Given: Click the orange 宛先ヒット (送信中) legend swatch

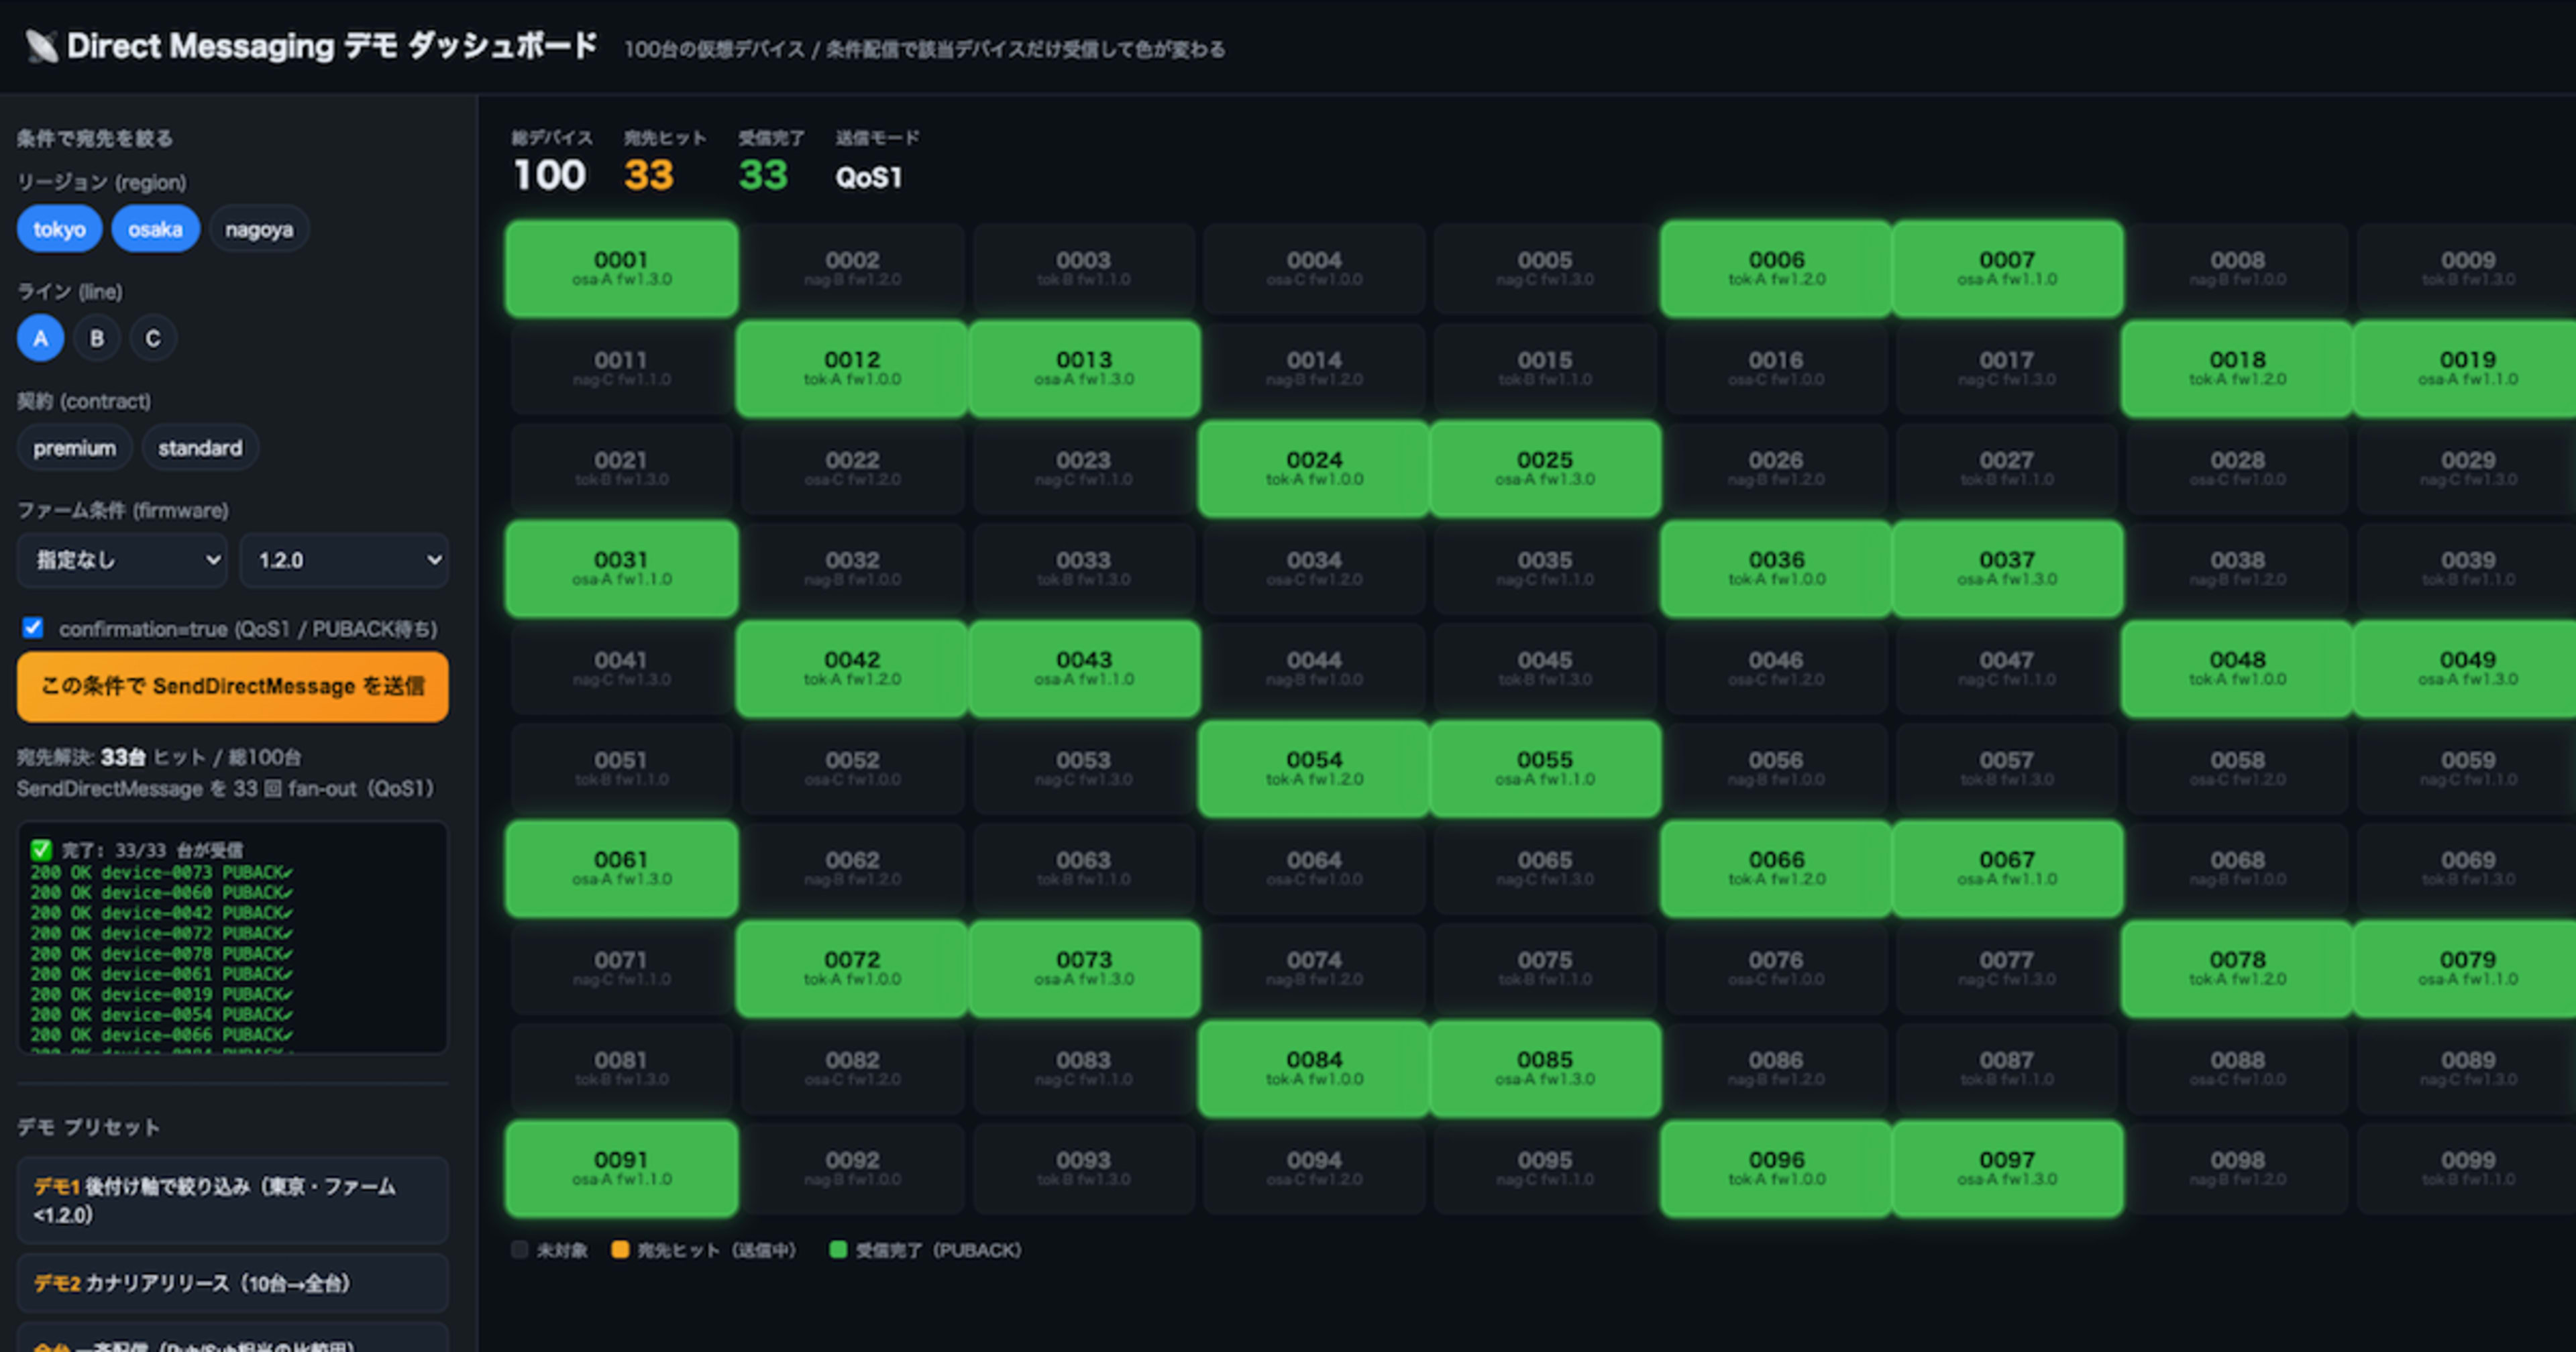Looking at the screenshot, I should click(x=620, y=1249).
